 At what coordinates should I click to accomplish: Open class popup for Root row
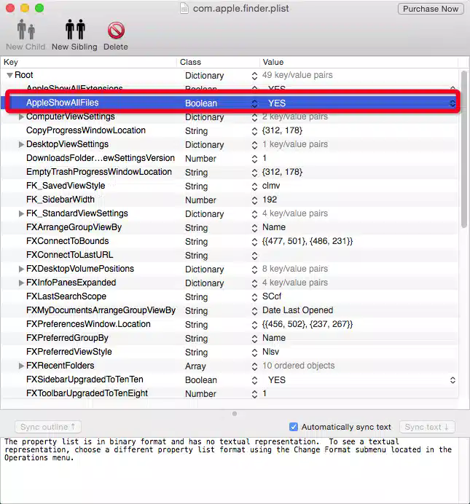[254, 76]
